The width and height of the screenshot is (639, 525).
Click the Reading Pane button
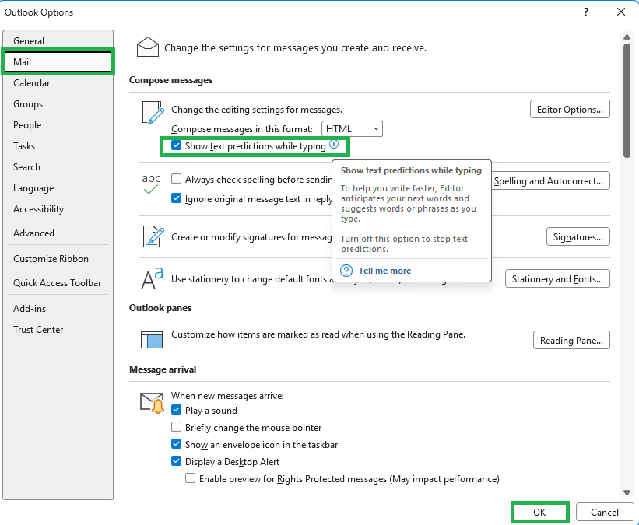[571, 340]
